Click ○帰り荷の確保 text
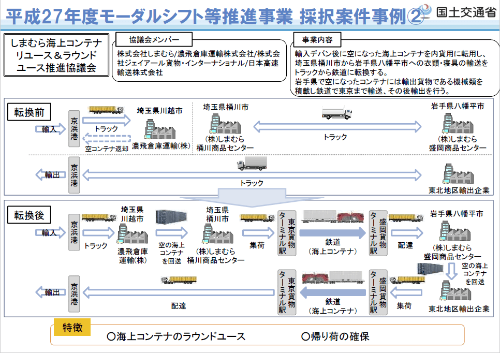Viewport: 500px width, 353px height. tap(335, 336)
